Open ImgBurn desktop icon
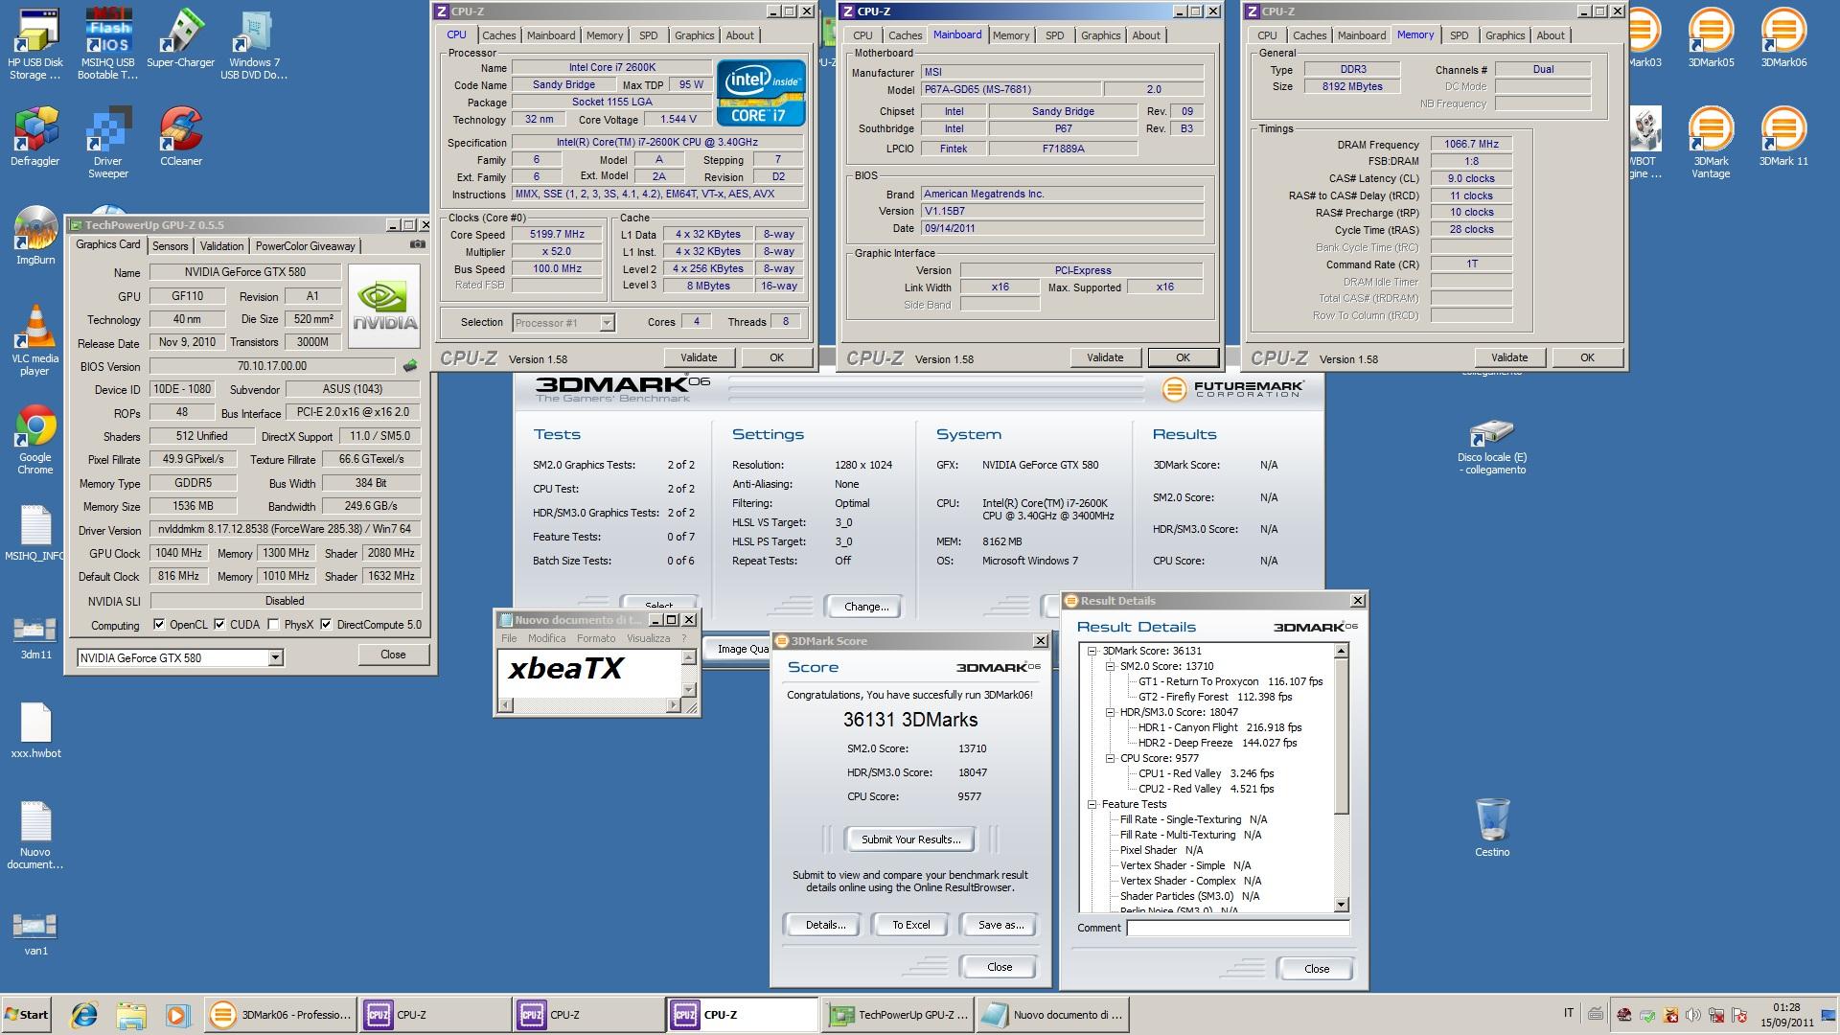 point(34,236)
